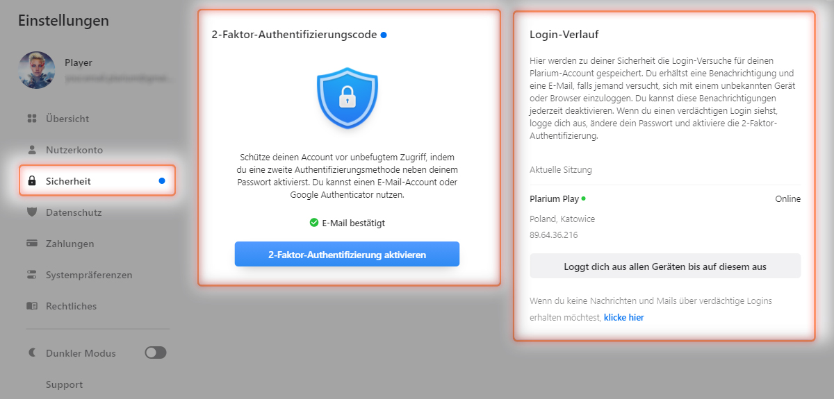834x399 pixels.
Task: Follow the 'klicke hier' link
Action: click(623, 318)
